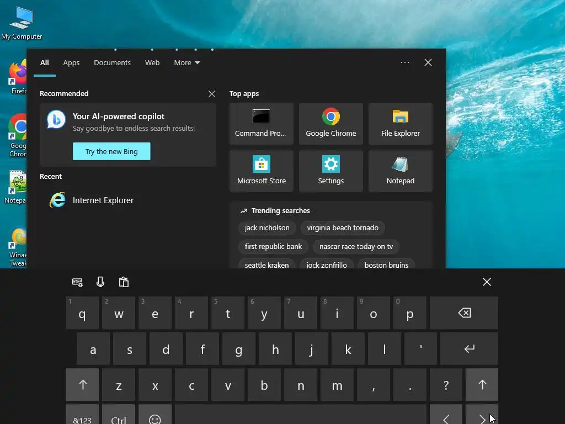
Task: Tap the question mark key
Action: click(446, 385)
